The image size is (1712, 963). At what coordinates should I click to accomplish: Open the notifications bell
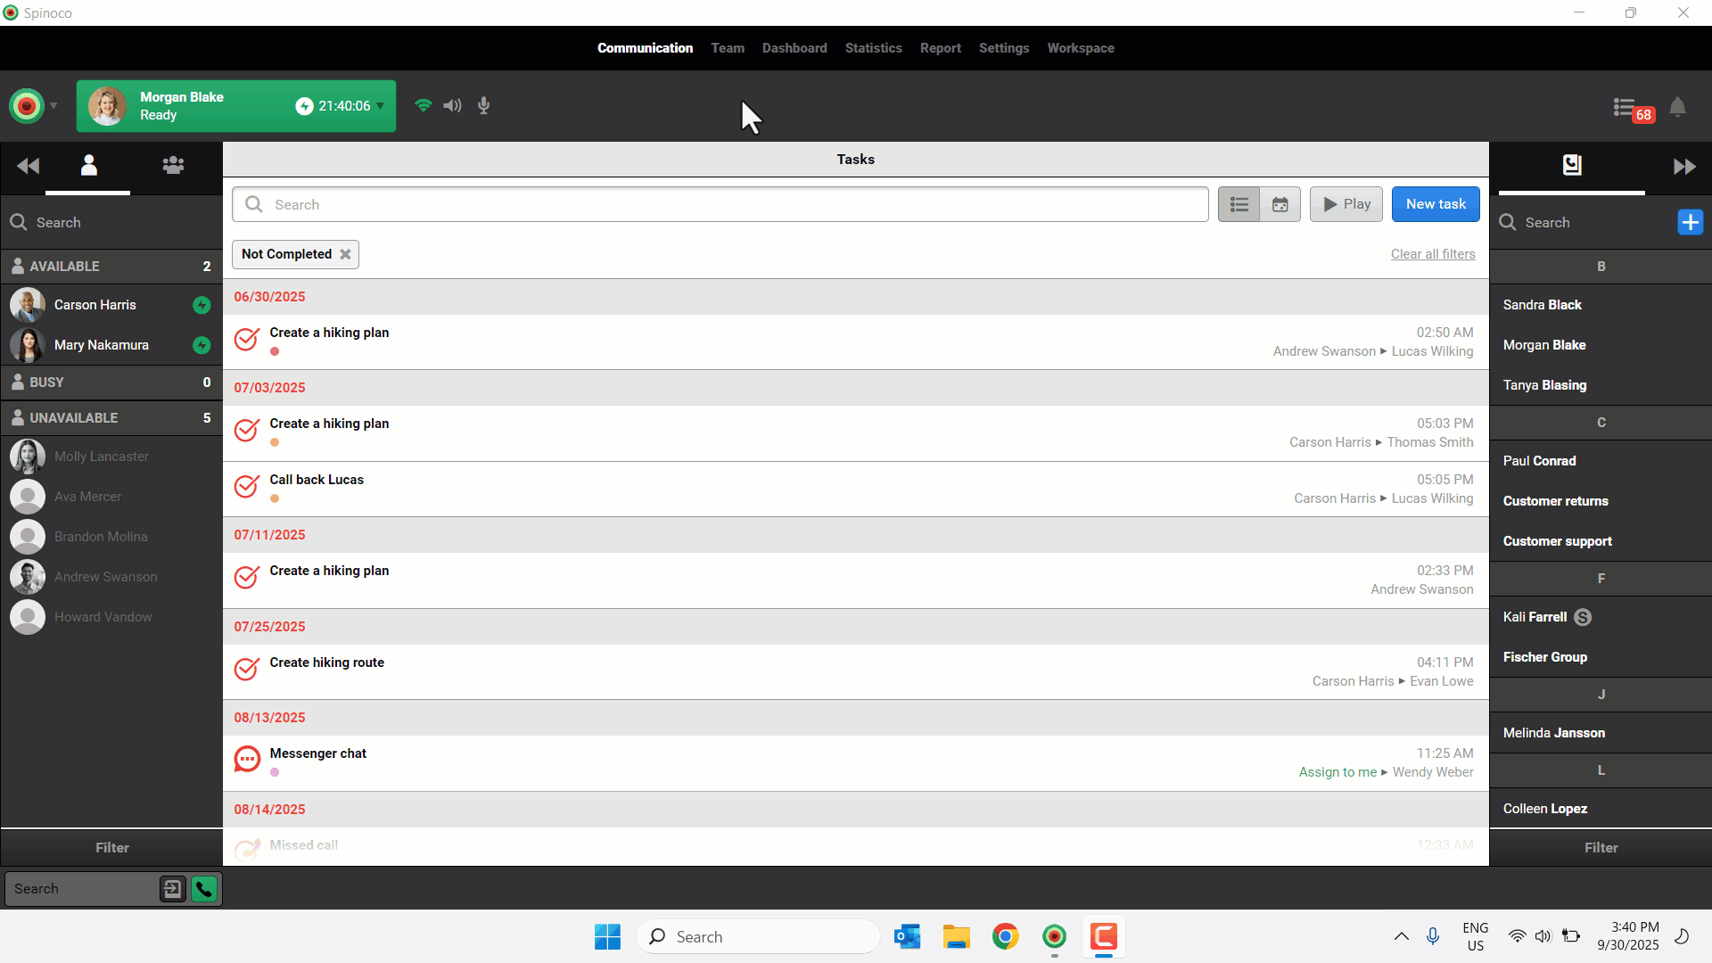(1677, 107)
